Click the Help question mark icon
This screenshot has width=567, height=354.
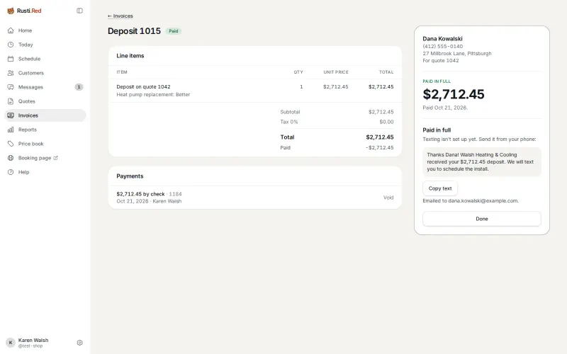[x=11, y=172]
